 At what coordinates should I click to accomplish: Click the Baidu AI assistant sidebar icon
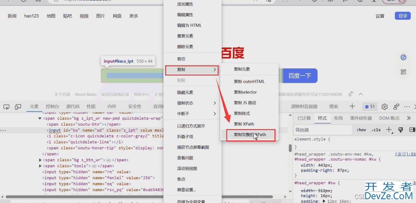coord(404,57)
